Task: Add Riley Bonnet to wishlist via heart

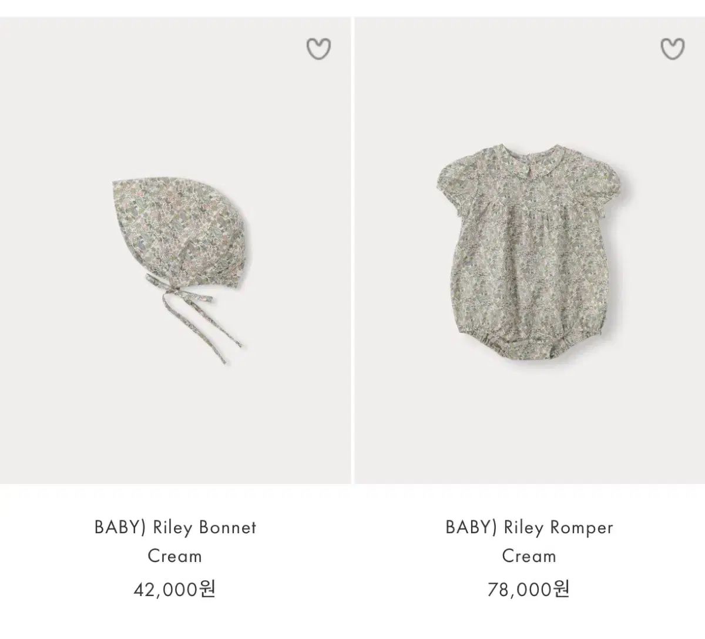Action: [x=318, y=49]
